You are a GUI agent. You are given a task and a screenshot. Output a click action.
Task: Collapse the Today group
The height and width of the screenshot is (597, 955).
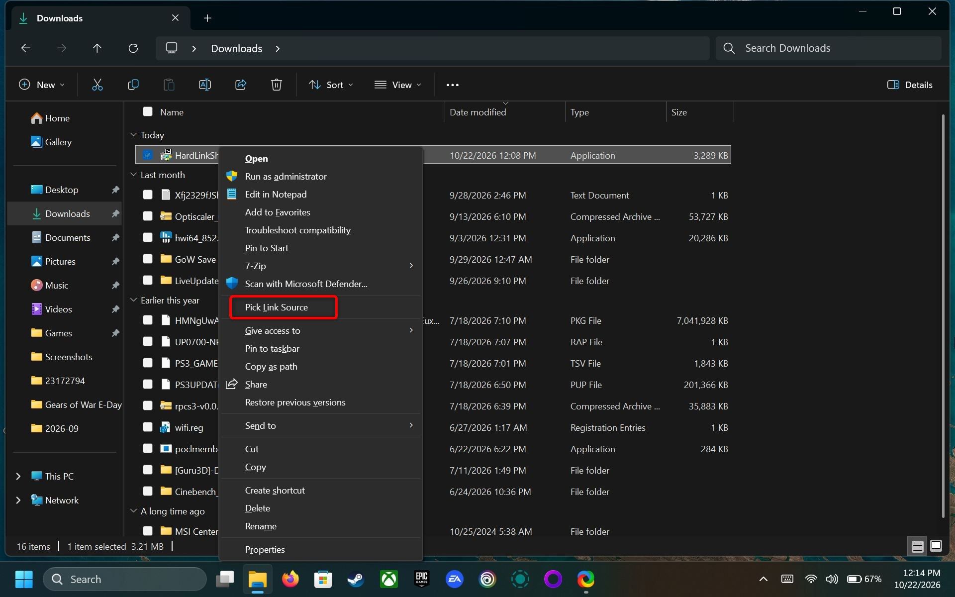(133, 135)
